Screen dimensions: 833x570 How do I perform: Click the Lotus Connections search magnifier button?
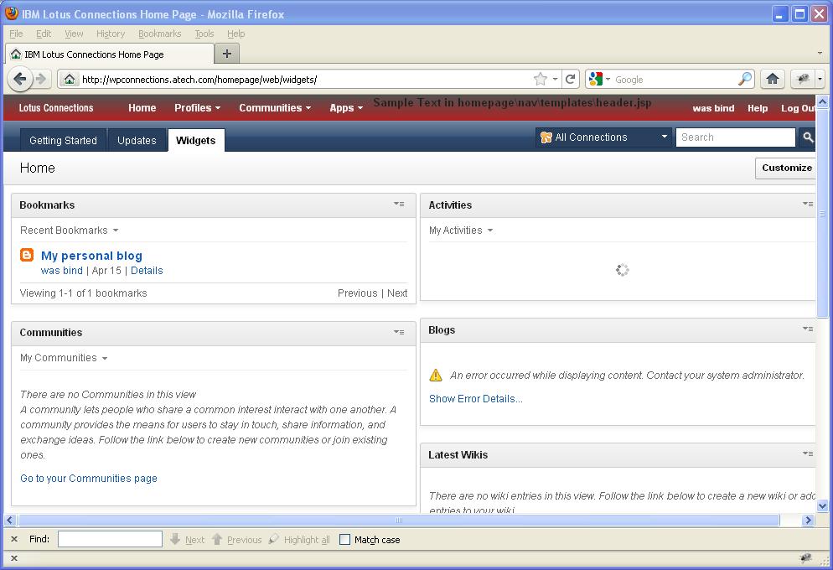tap(808, 137)
